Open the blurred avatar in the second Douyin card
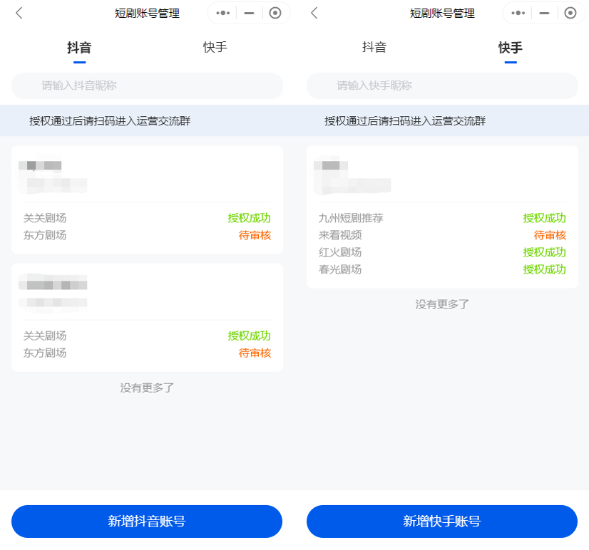 (53, 294)
